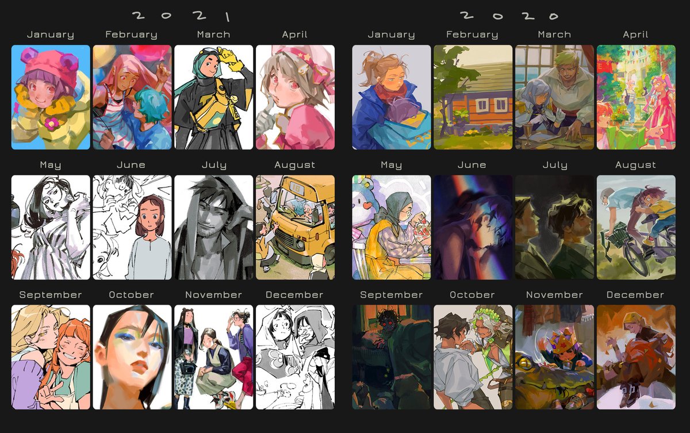690x433 pixels.
Task: Click the July label under 2020
Action: coord(554,165)
